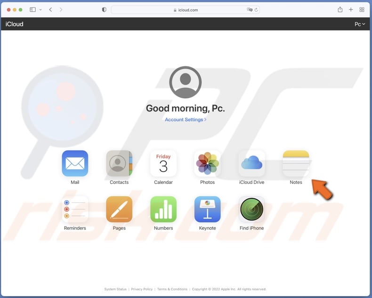Toggle the Safari sidebar button

coord(33,9)
